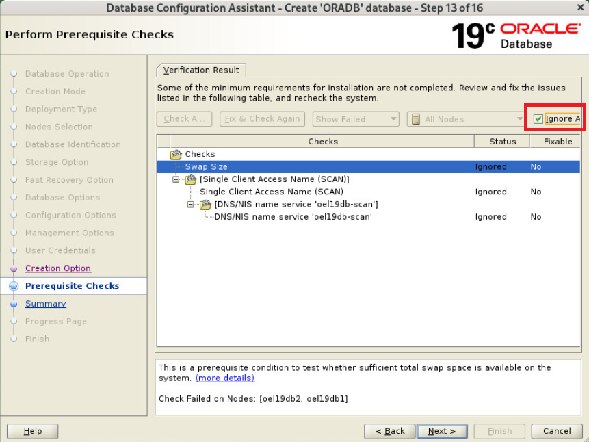Collapse the [Single Client Access Name (SCAN)] node
Image resolution: width=589 pixels, height=442 pixels.
176,179
